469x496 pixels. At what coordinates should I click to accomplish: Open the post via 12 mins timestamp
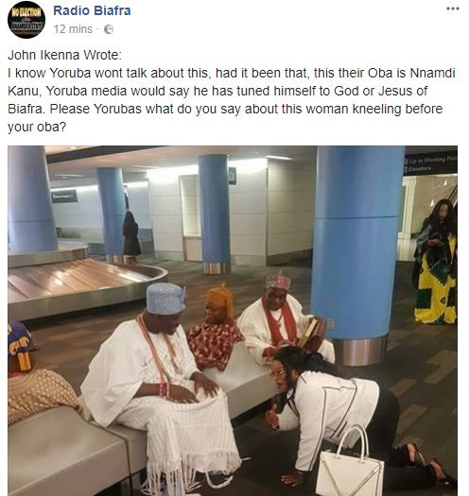tap(73, 29)
